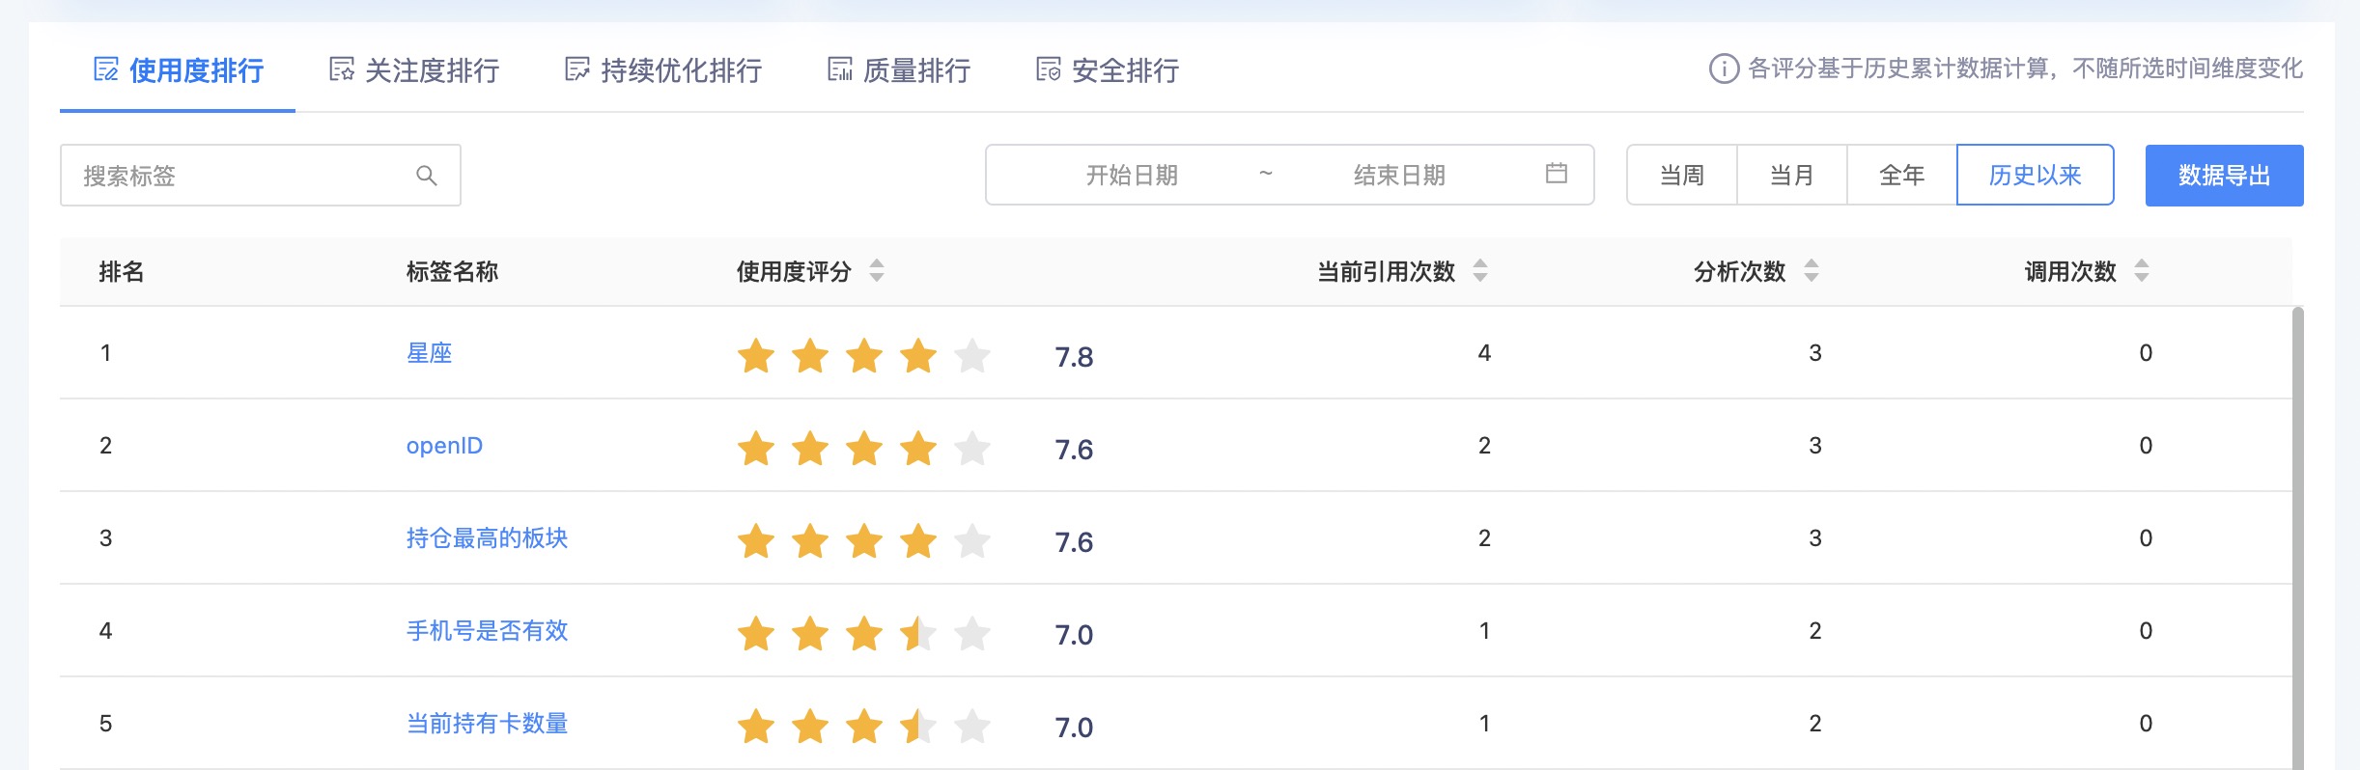2360x770 pixels.
Task: Open the 结束日期 date field
Action: 1399,175
